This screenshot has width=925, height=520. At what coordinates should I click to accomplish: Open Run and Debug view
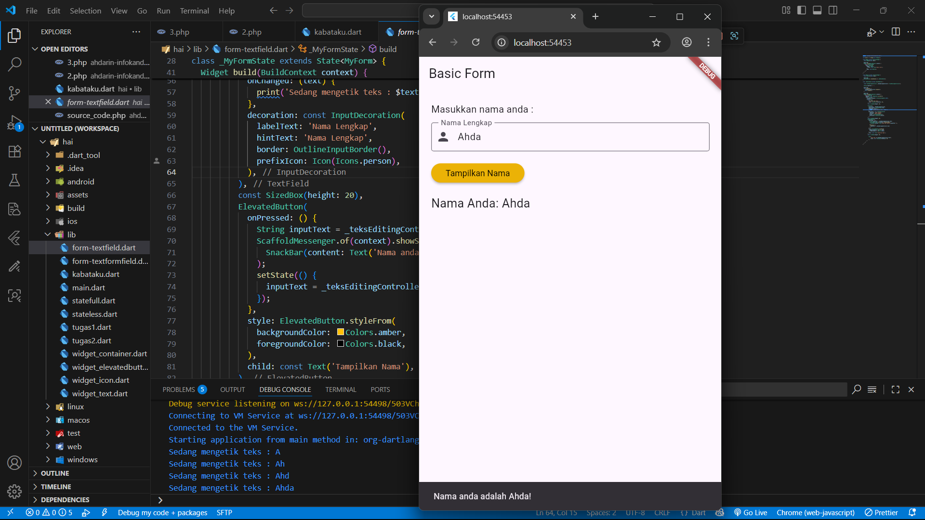coord(14,122)
